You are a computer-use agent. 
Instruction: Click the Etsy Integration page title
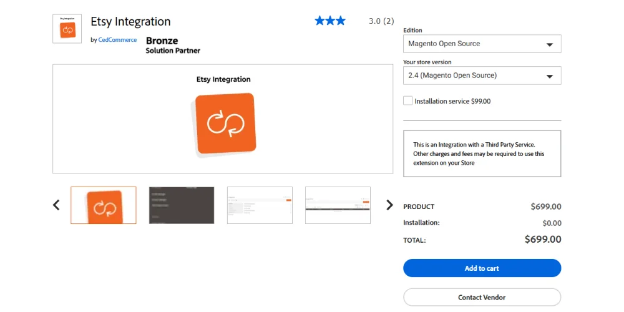pos(130,21)
